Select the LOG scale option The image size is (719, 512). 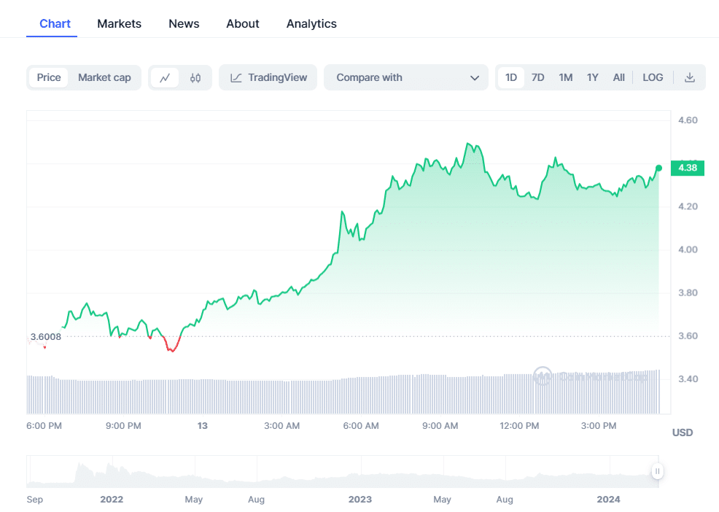pos(653,77)
